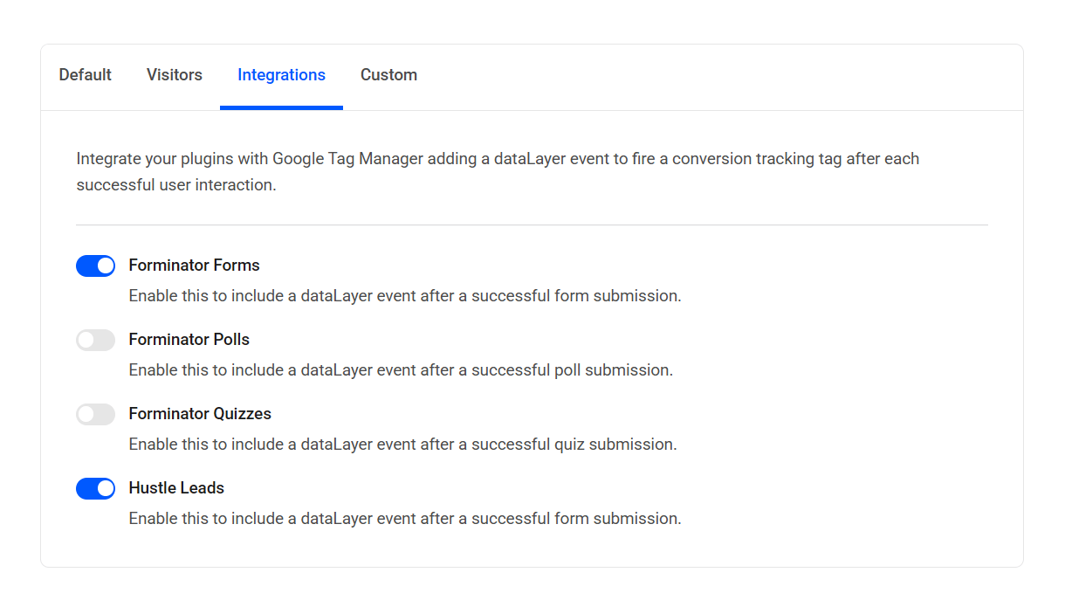This screenshot has height=607, width=1065.
Task: Click the Forminator Forms label
Action: click(x=194, y=266)
